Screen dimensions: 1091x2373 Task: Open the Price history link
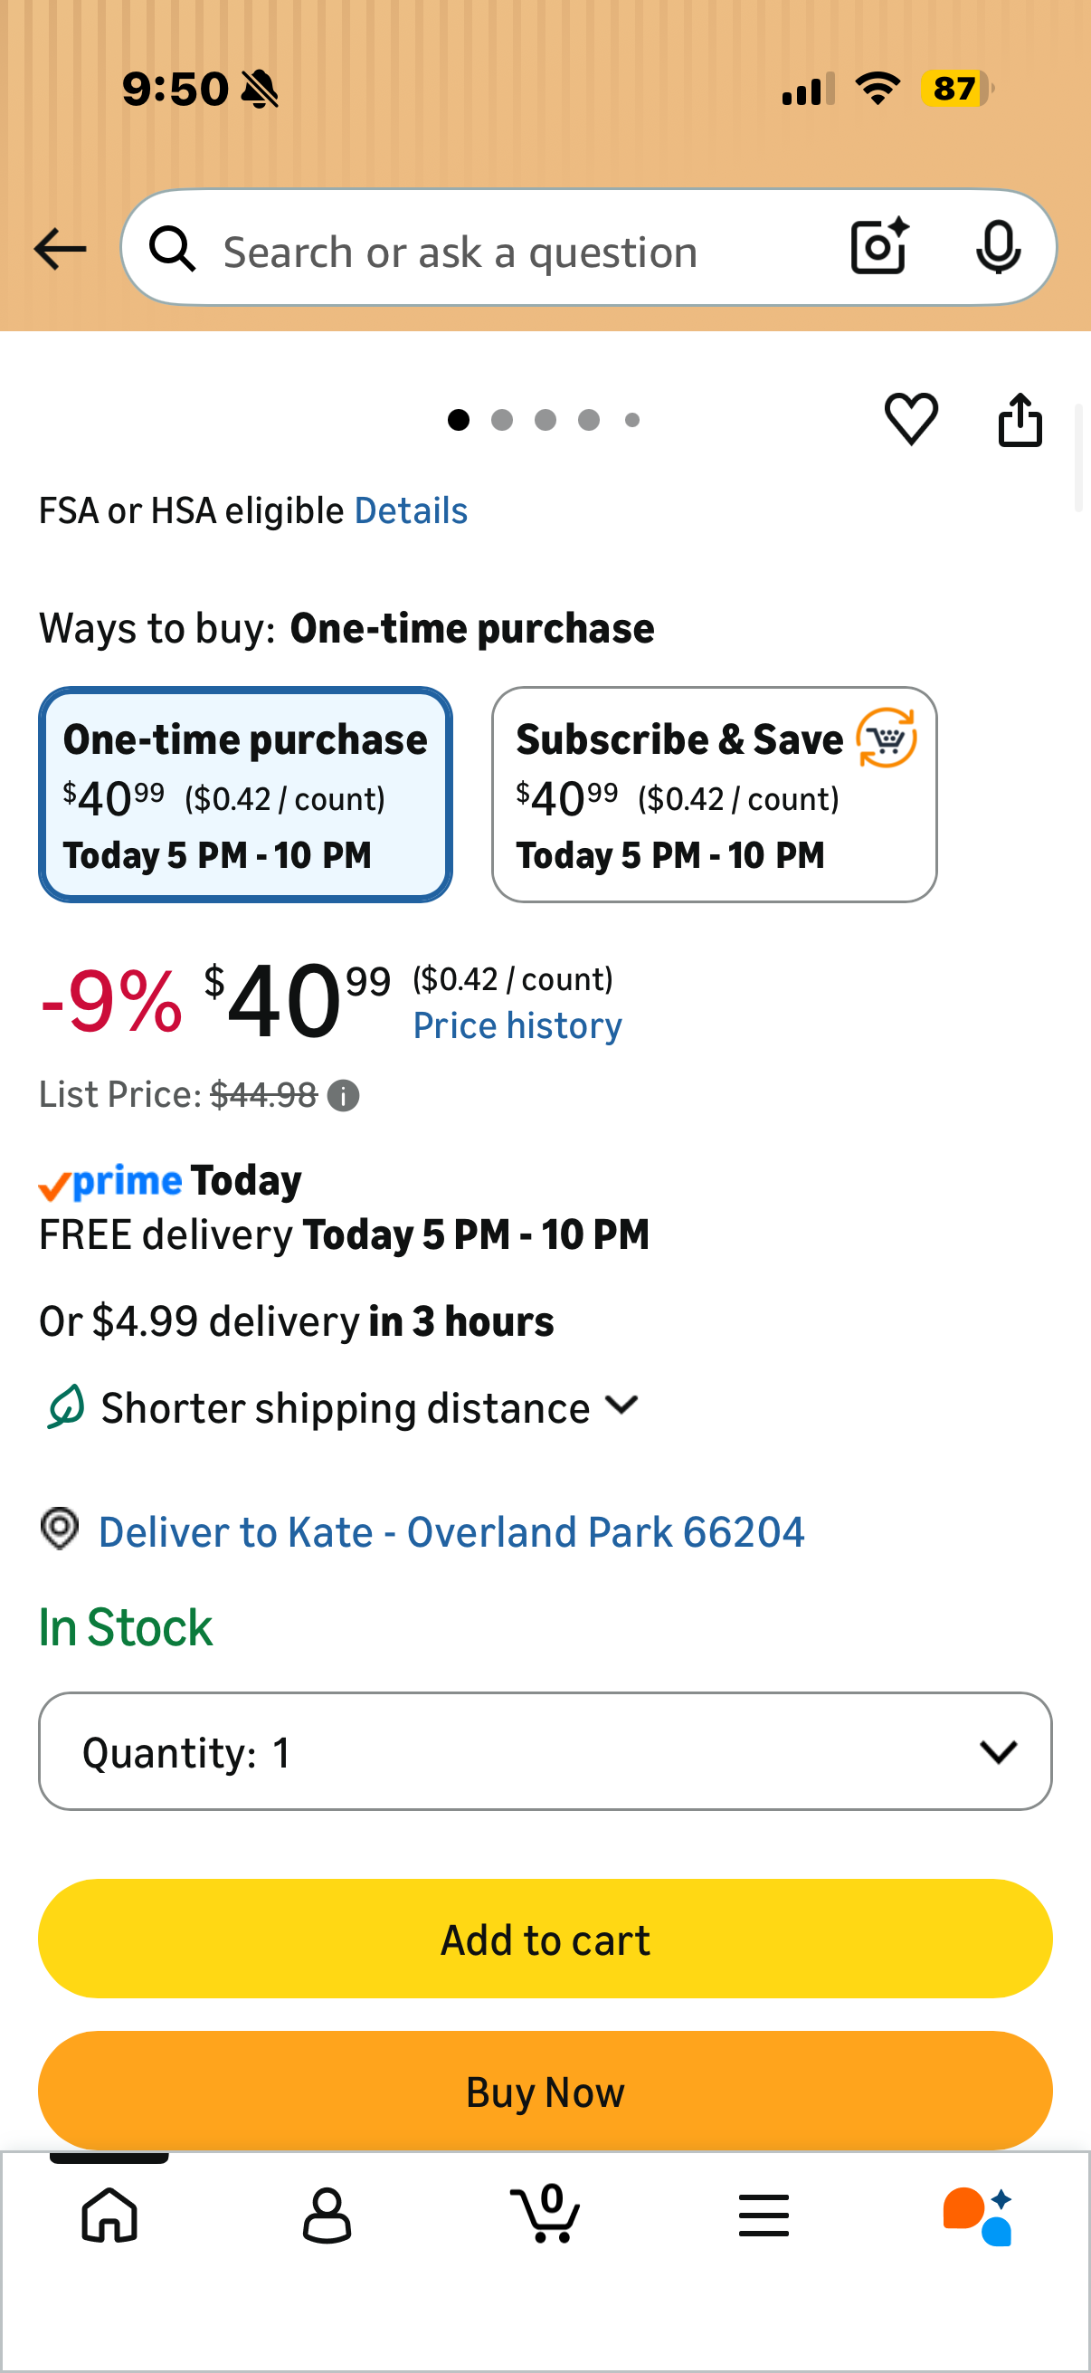(x=517, y=1026)
